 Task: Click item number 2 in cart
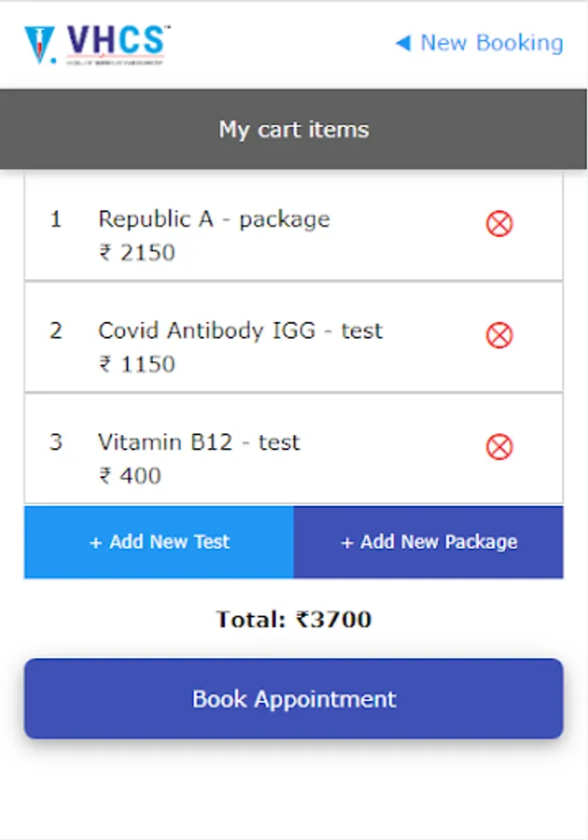tap(56, 330)
